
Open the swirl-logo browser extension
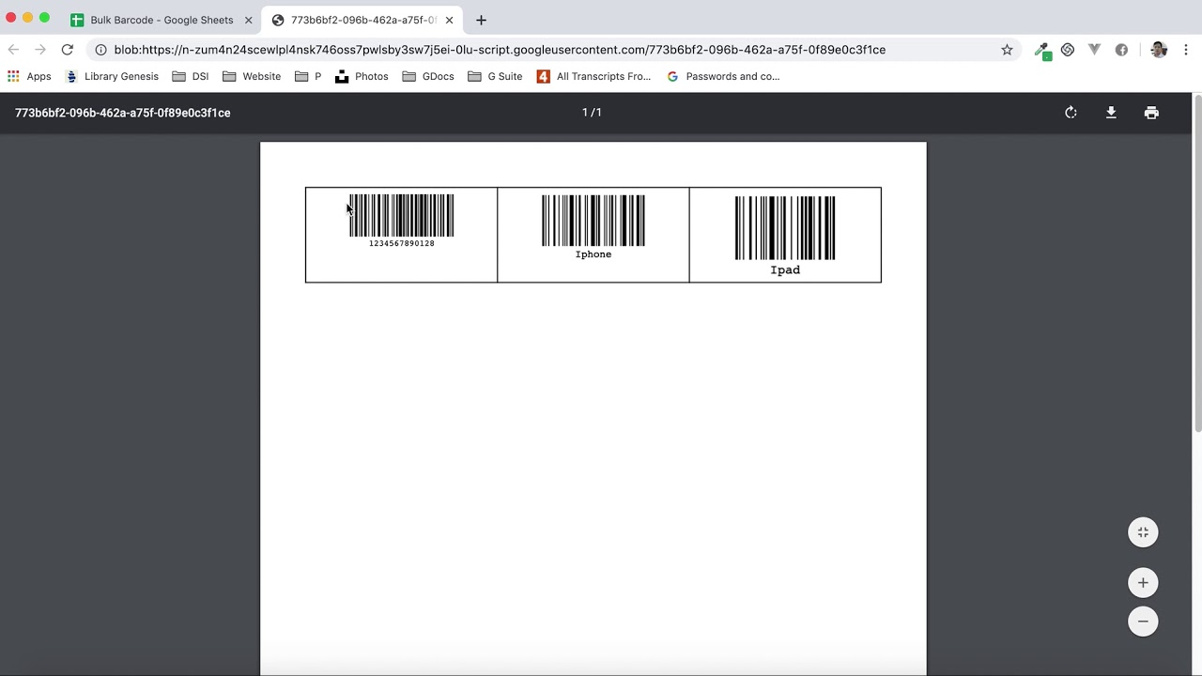click(1068, 50)
